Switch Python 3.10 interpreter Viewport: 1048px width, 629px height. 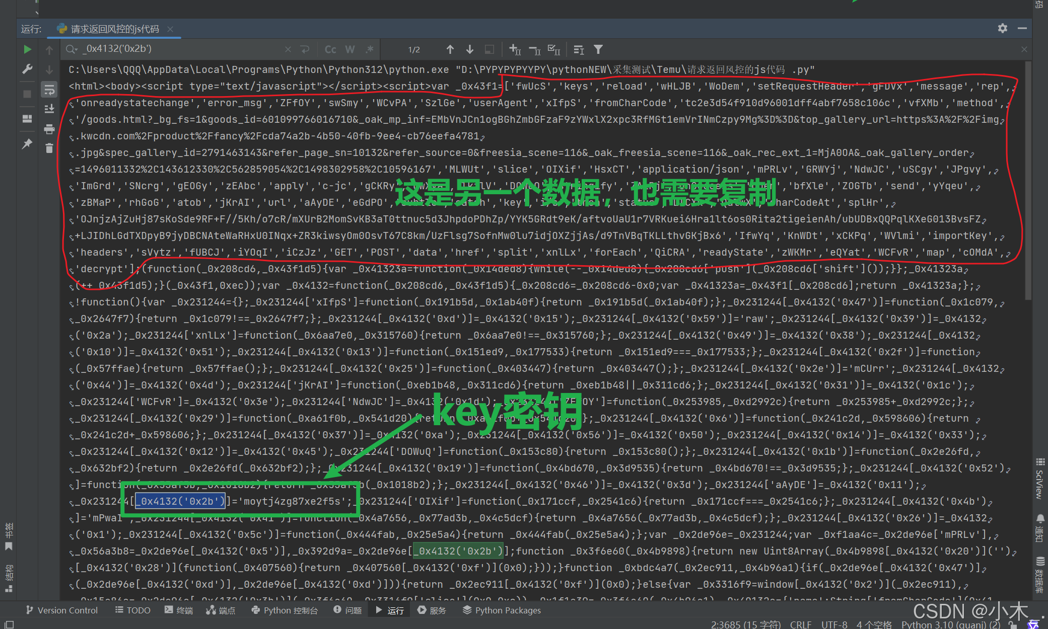click(951, 624)
